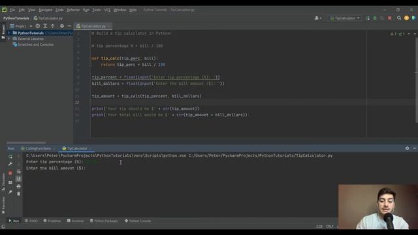Toggle the Favorites side tool window
Screen dimensions: 418x235
click(3, 205)
